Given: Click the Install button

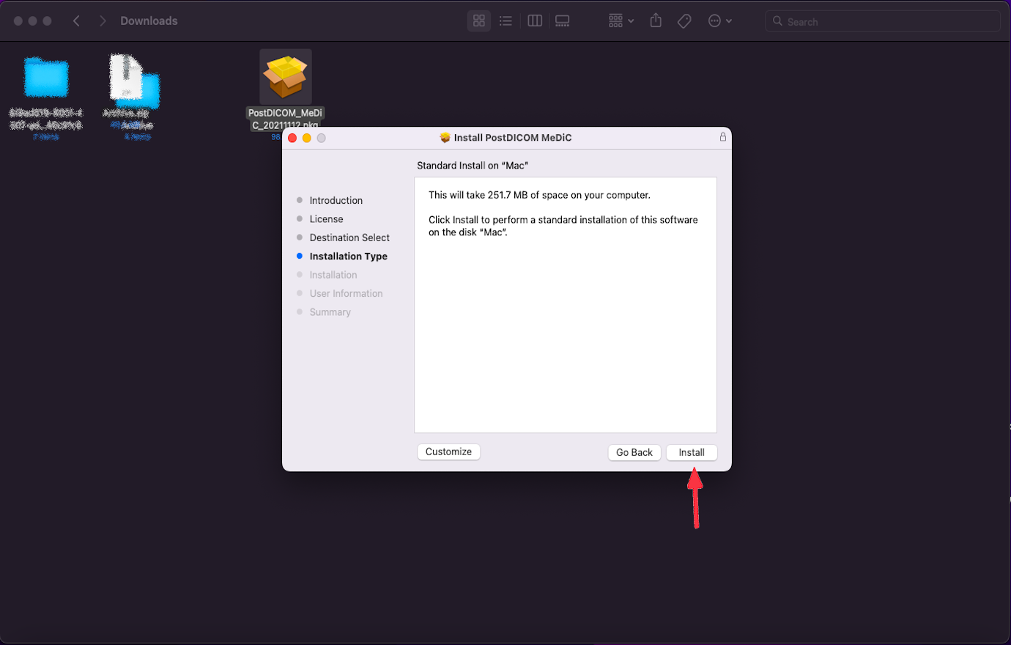Looking at the screenshot, I should [x=691, y=452].
